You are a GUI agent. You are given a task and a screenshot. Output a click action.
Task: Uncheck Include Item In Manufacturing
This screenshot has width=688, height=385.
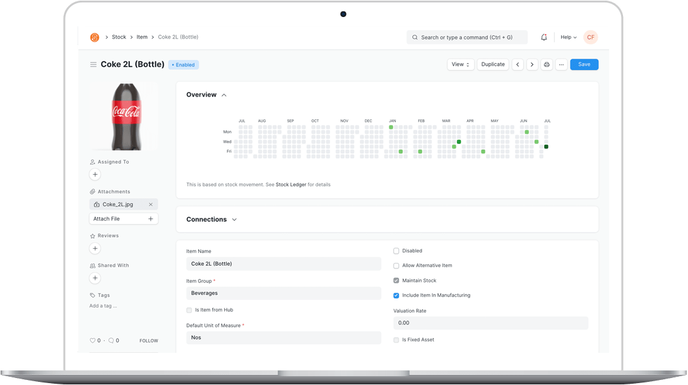coord(396,295)
